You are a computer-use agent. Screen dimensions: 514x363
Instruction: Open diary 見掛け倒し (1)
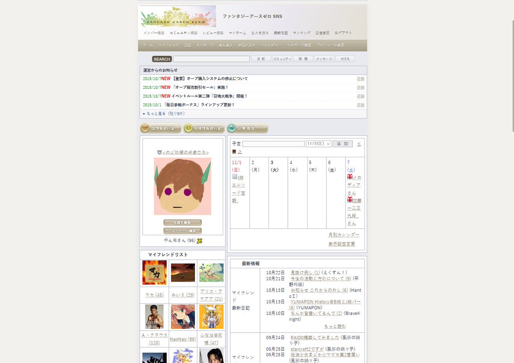click(x=305, y=273)
